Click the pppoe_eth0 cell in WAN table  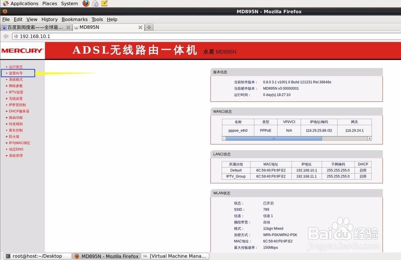[238, 130]
